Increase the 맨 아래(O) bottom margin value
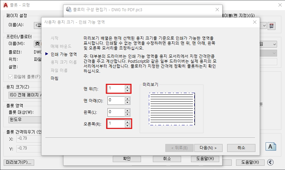Image resolution: width=285 pixels, height=170 pixels. coord(128,99)
